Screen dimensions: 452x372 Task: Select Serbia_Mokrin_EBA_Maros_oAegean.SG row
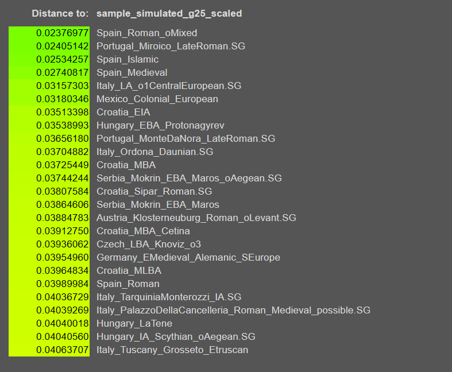point(189,179)
